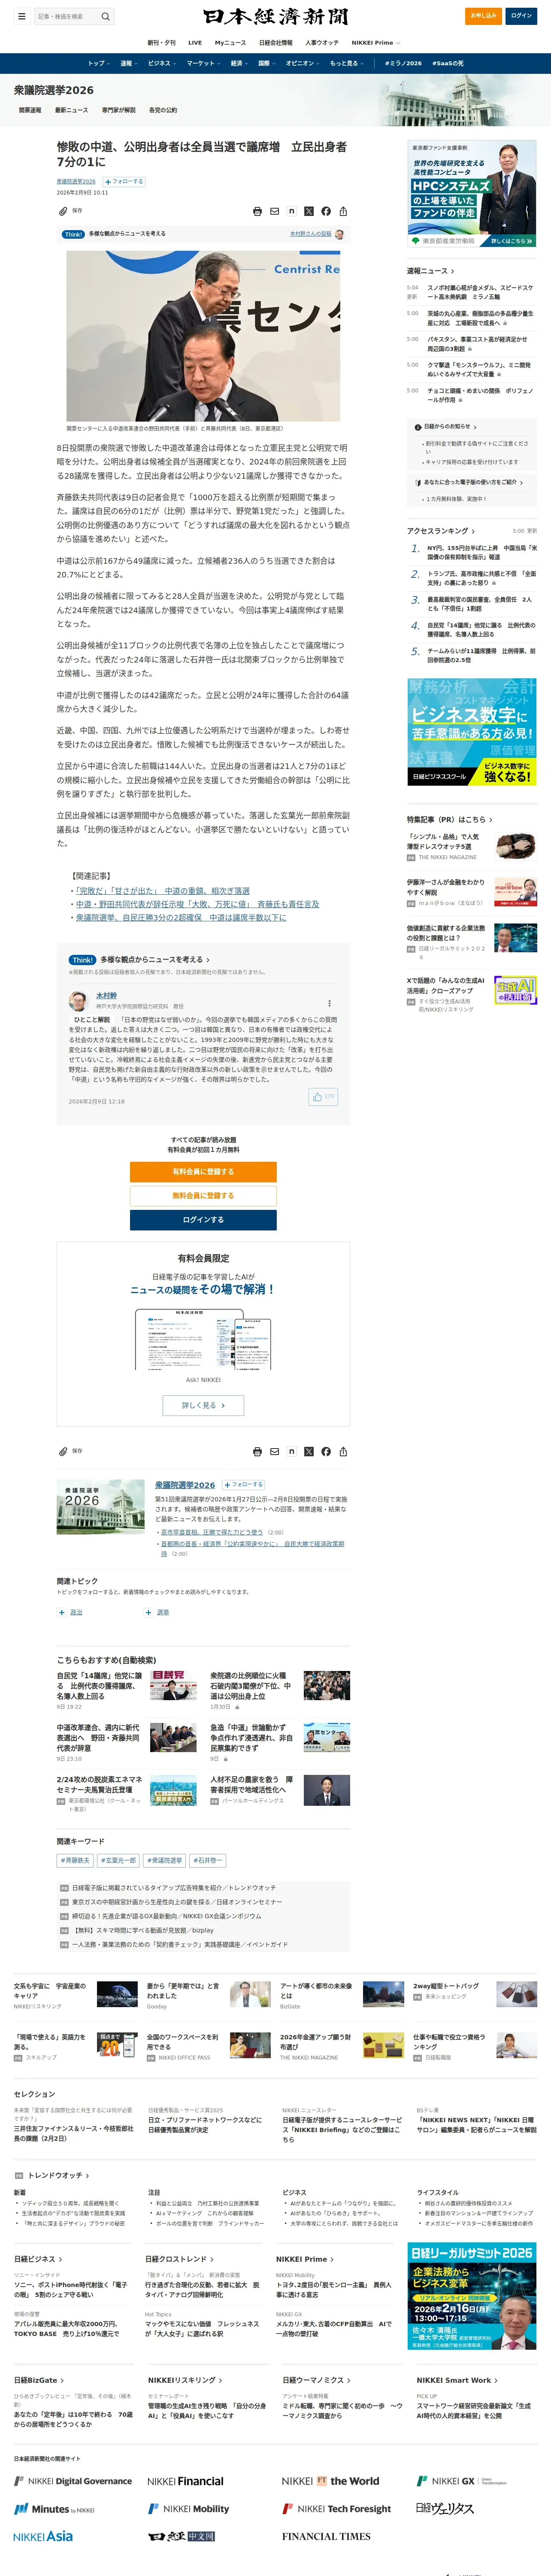Click the article main photo

tap(203, 336)
